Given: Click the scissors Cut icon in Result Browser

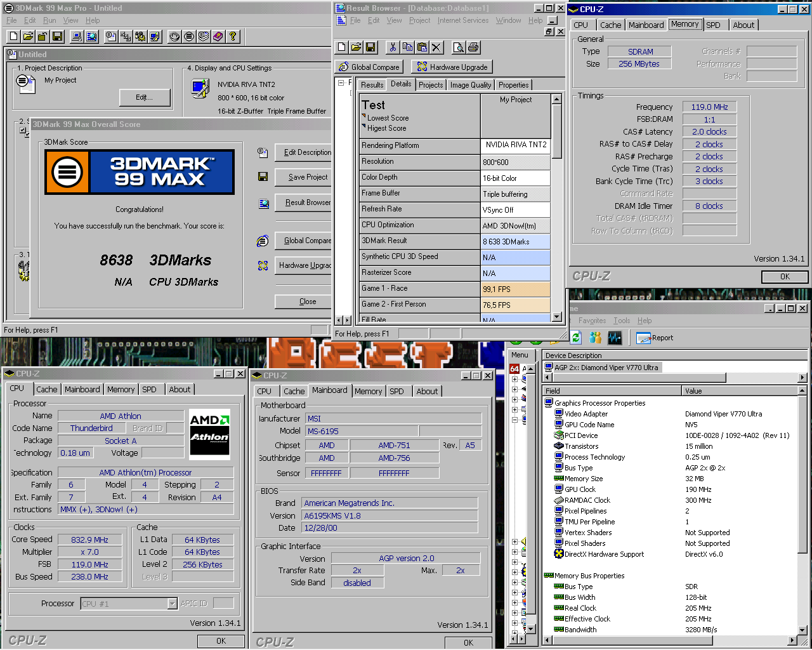Looking at the screenshot, I should 393,47.
